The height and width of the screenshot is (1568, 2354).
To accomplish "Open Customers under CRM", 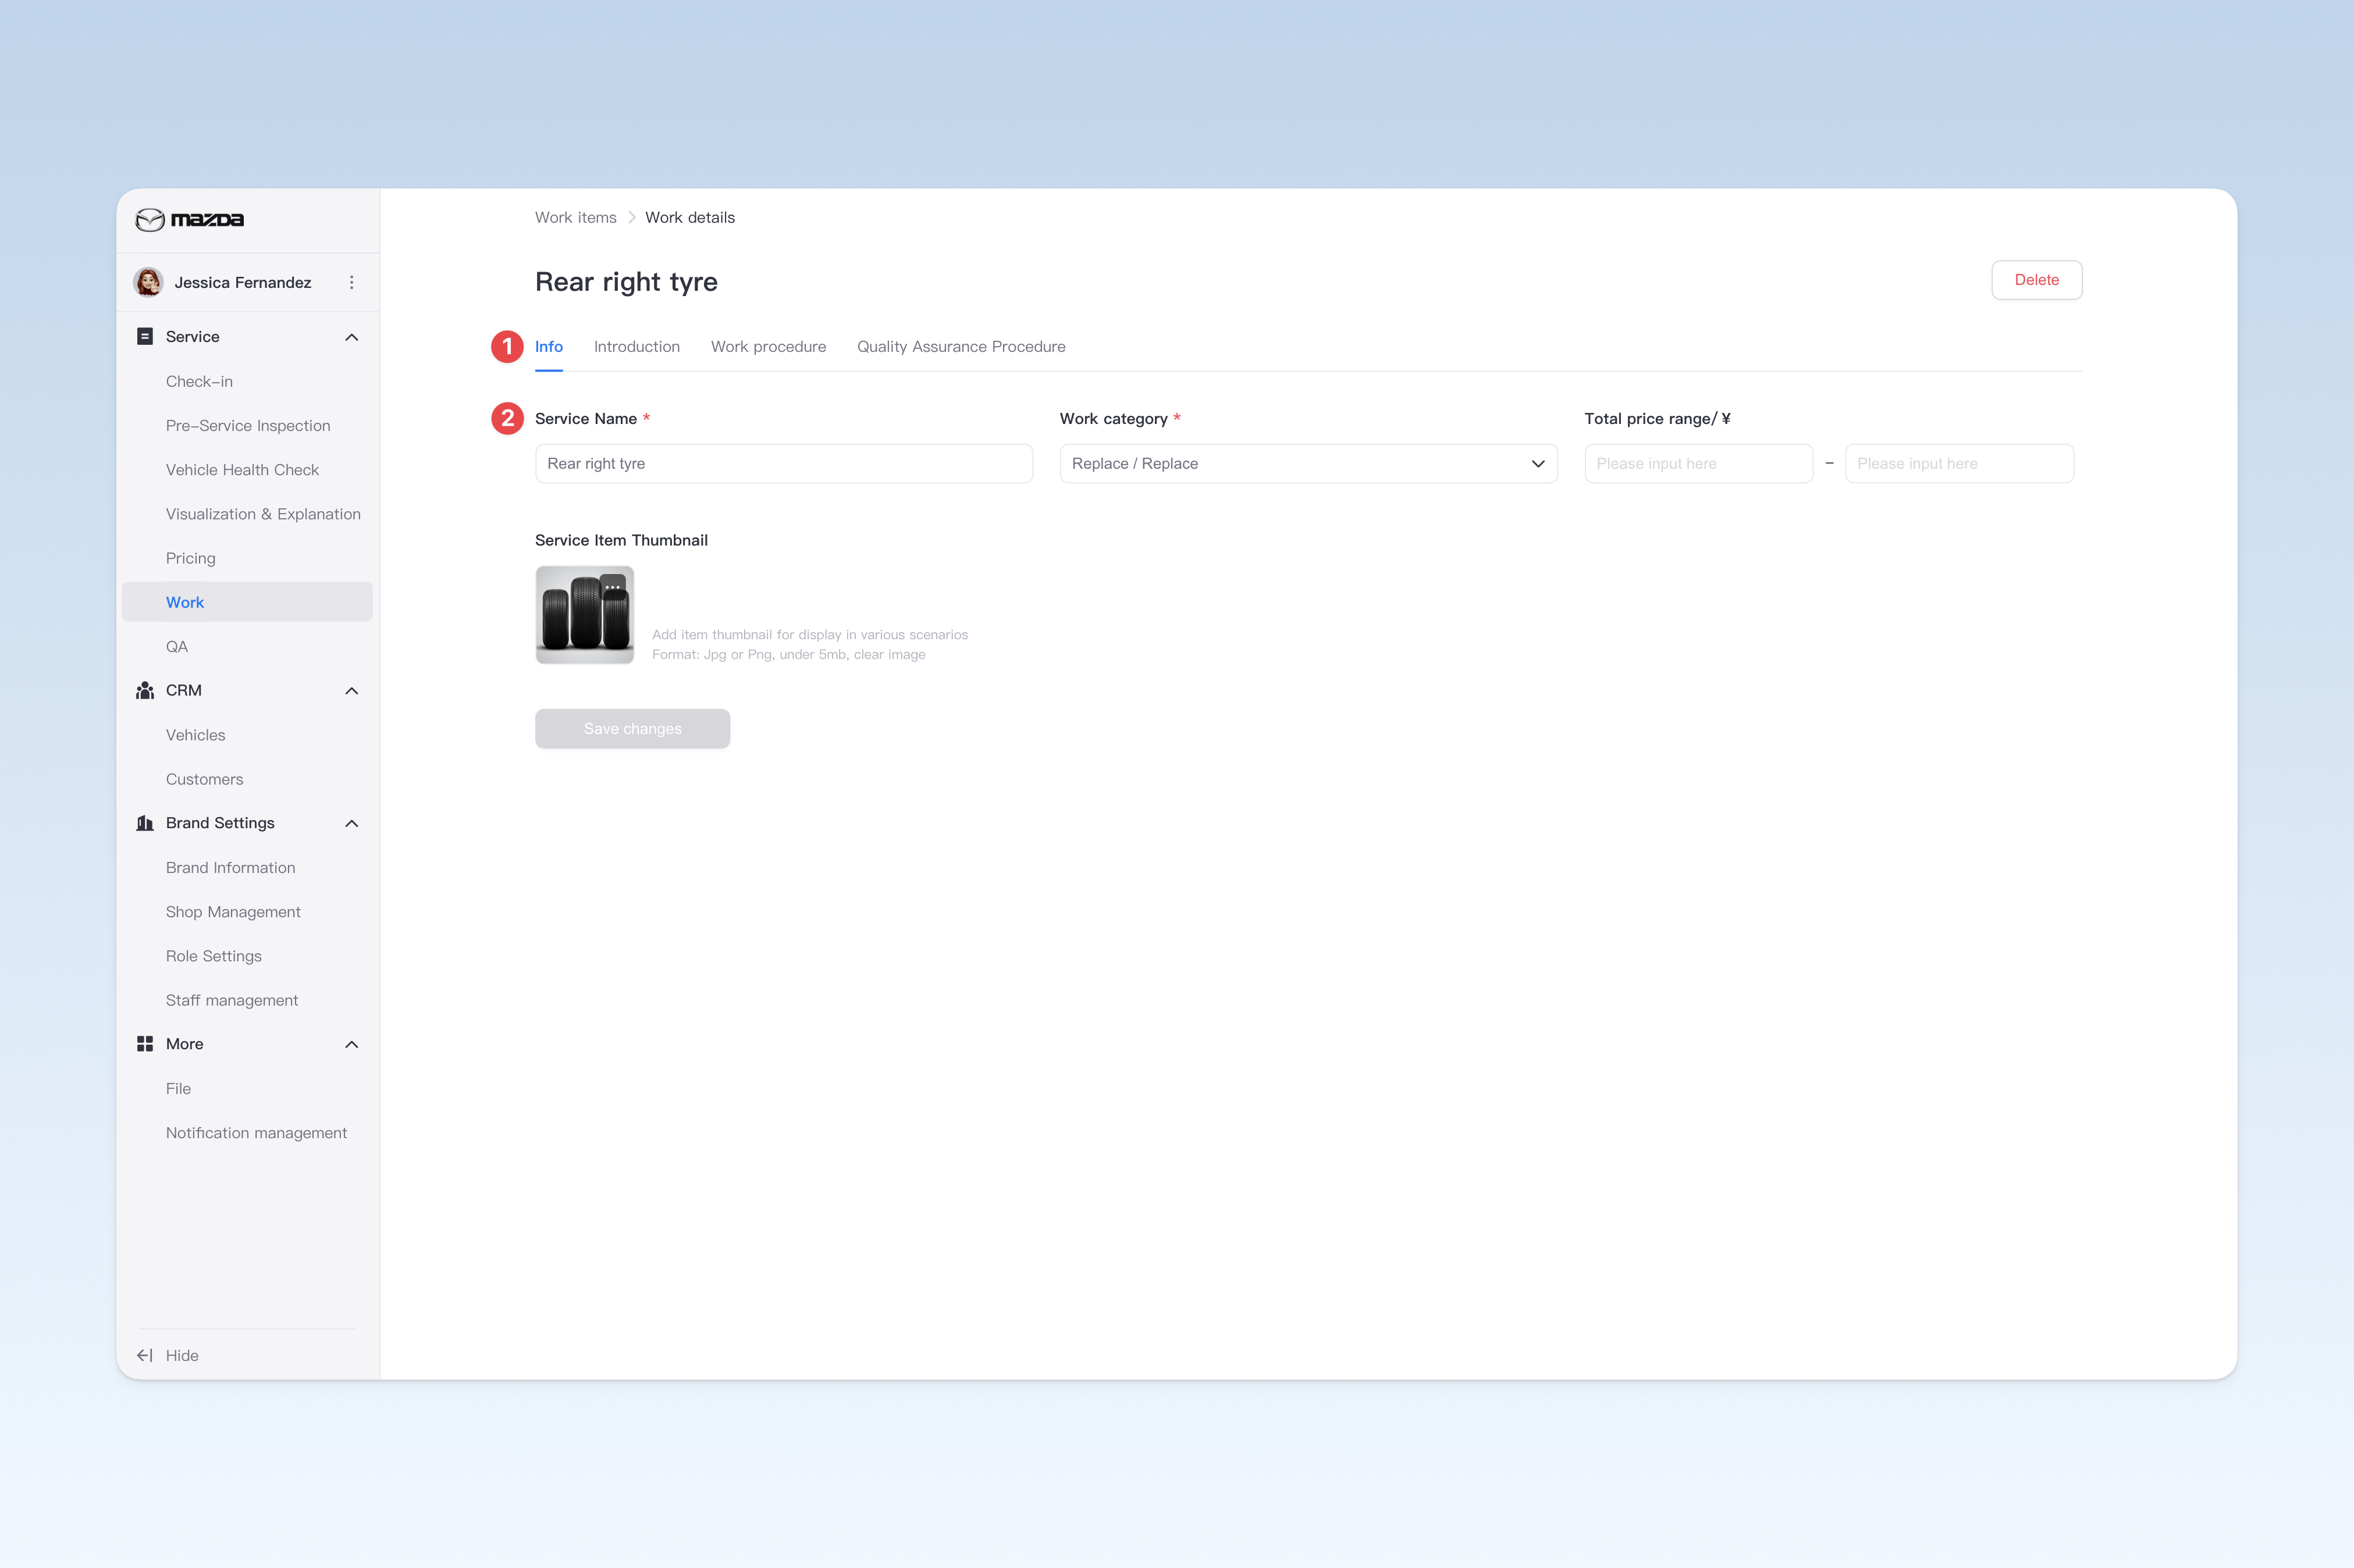I will (x=204, y=779).
